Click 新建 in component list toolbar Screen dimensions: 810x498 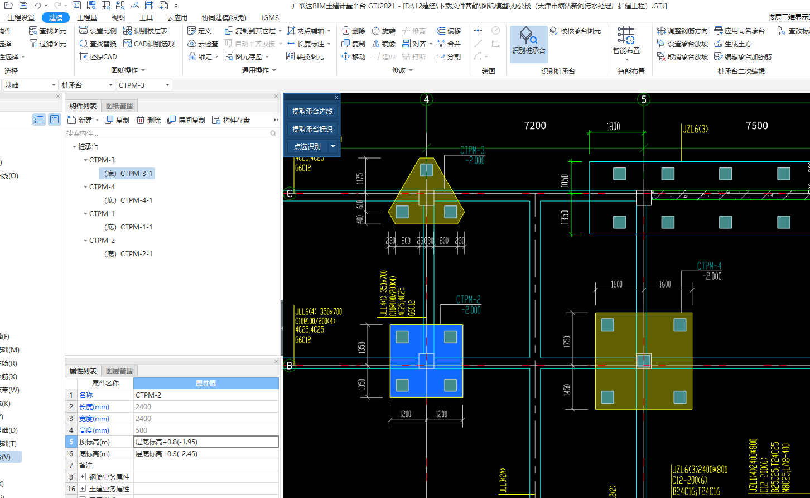(80, 120)
